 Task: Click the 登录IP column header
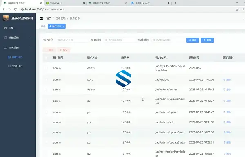click(125, 58)
